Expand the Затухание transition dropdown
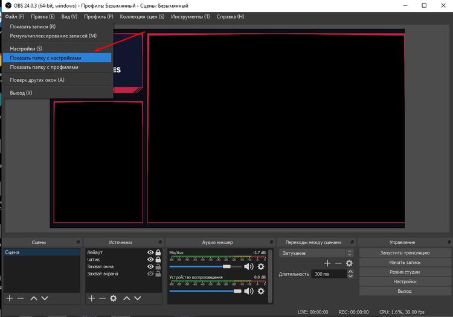The image size is (453, 317). click(x=349, y=253)
